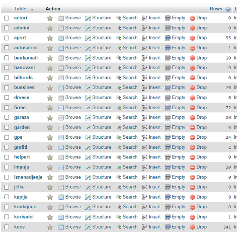
Task: Click Structure text for gps table
Action: [x=102, y=137]
